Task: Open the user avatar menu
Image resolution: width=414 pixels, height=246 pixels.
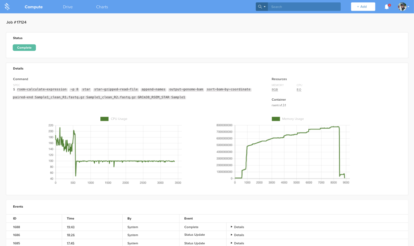Action: 402,7
